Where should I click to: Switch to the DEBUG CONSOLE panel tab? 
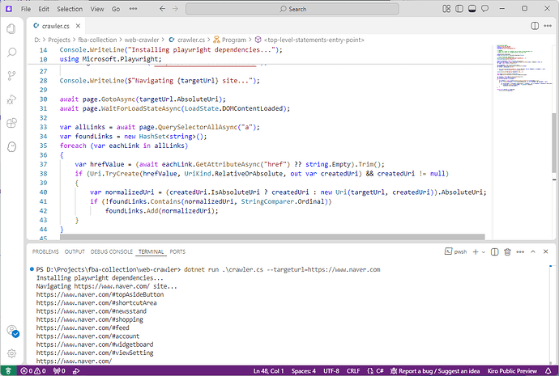pos(112,251)
